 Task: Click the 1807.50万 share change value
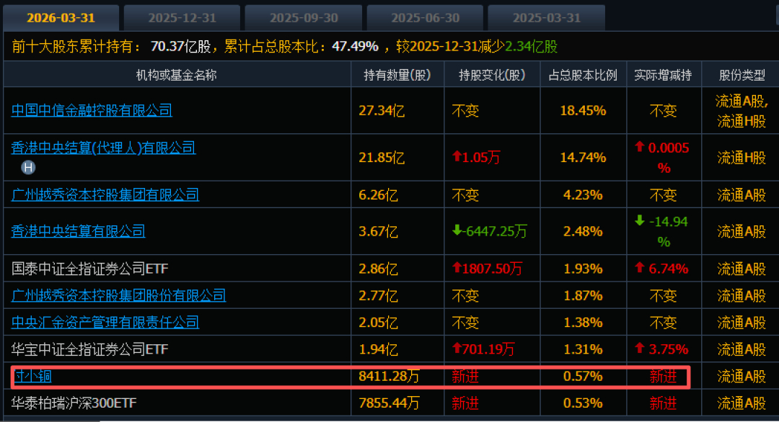pyautogui.click(x=487, y=269)
